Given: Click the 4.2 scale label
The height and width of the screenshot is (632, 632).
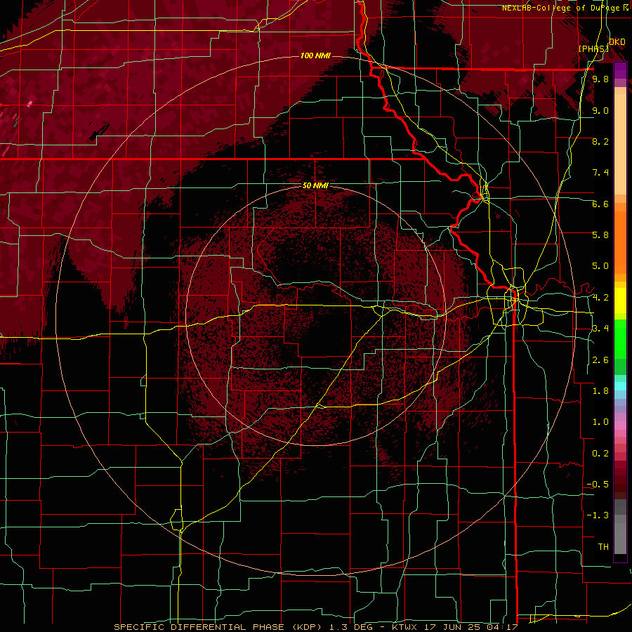Looking at the screenshot, I should [x=600, y=298].
